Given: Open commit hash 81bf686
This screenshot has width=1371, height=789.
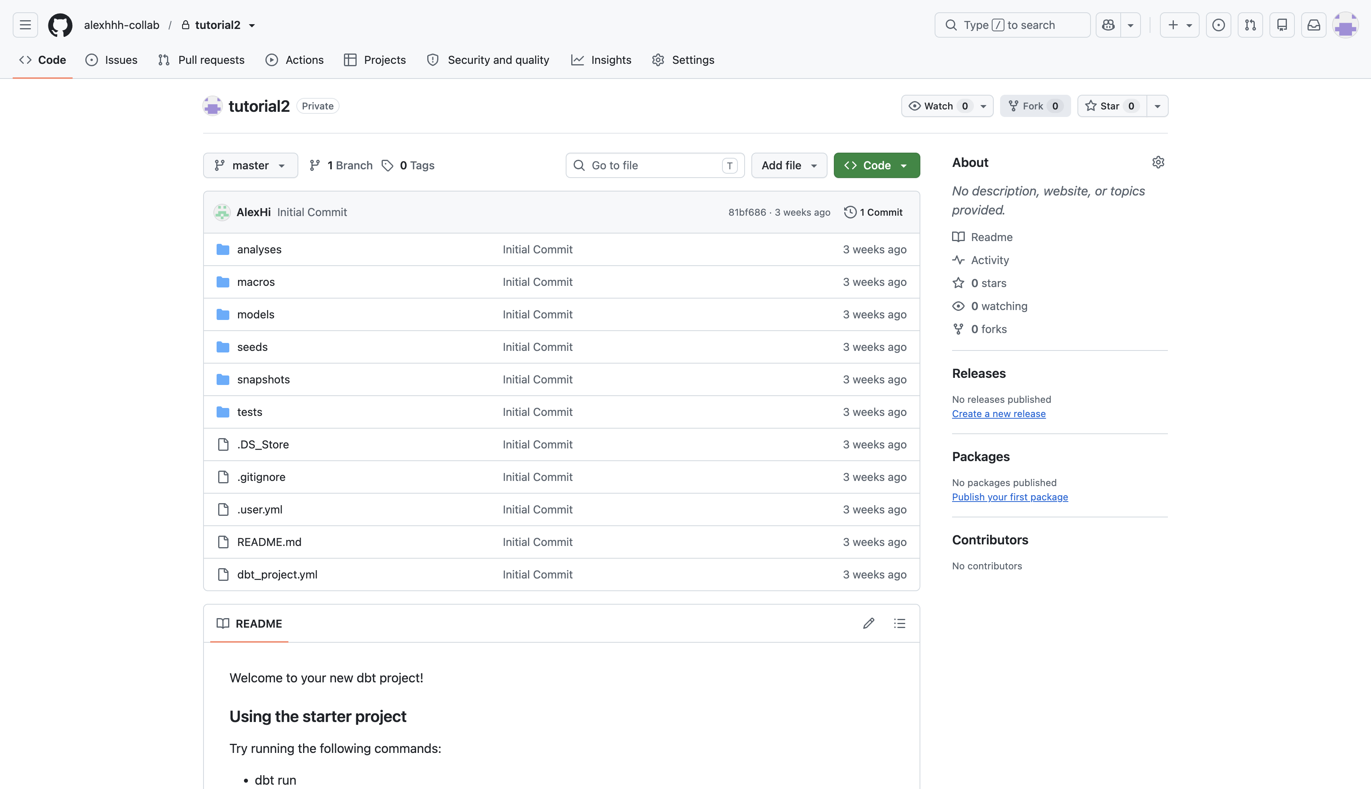Looking at the screenshot, I should tap(747, 213).
